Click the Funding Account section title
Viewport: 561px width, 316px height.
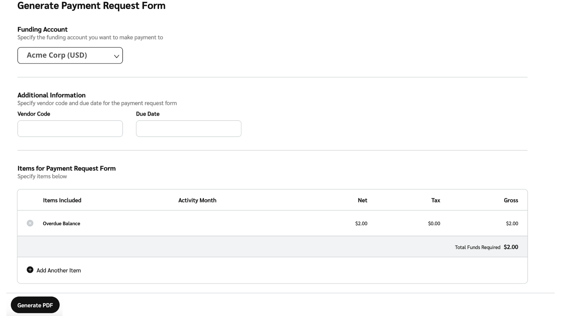(42, 30)
